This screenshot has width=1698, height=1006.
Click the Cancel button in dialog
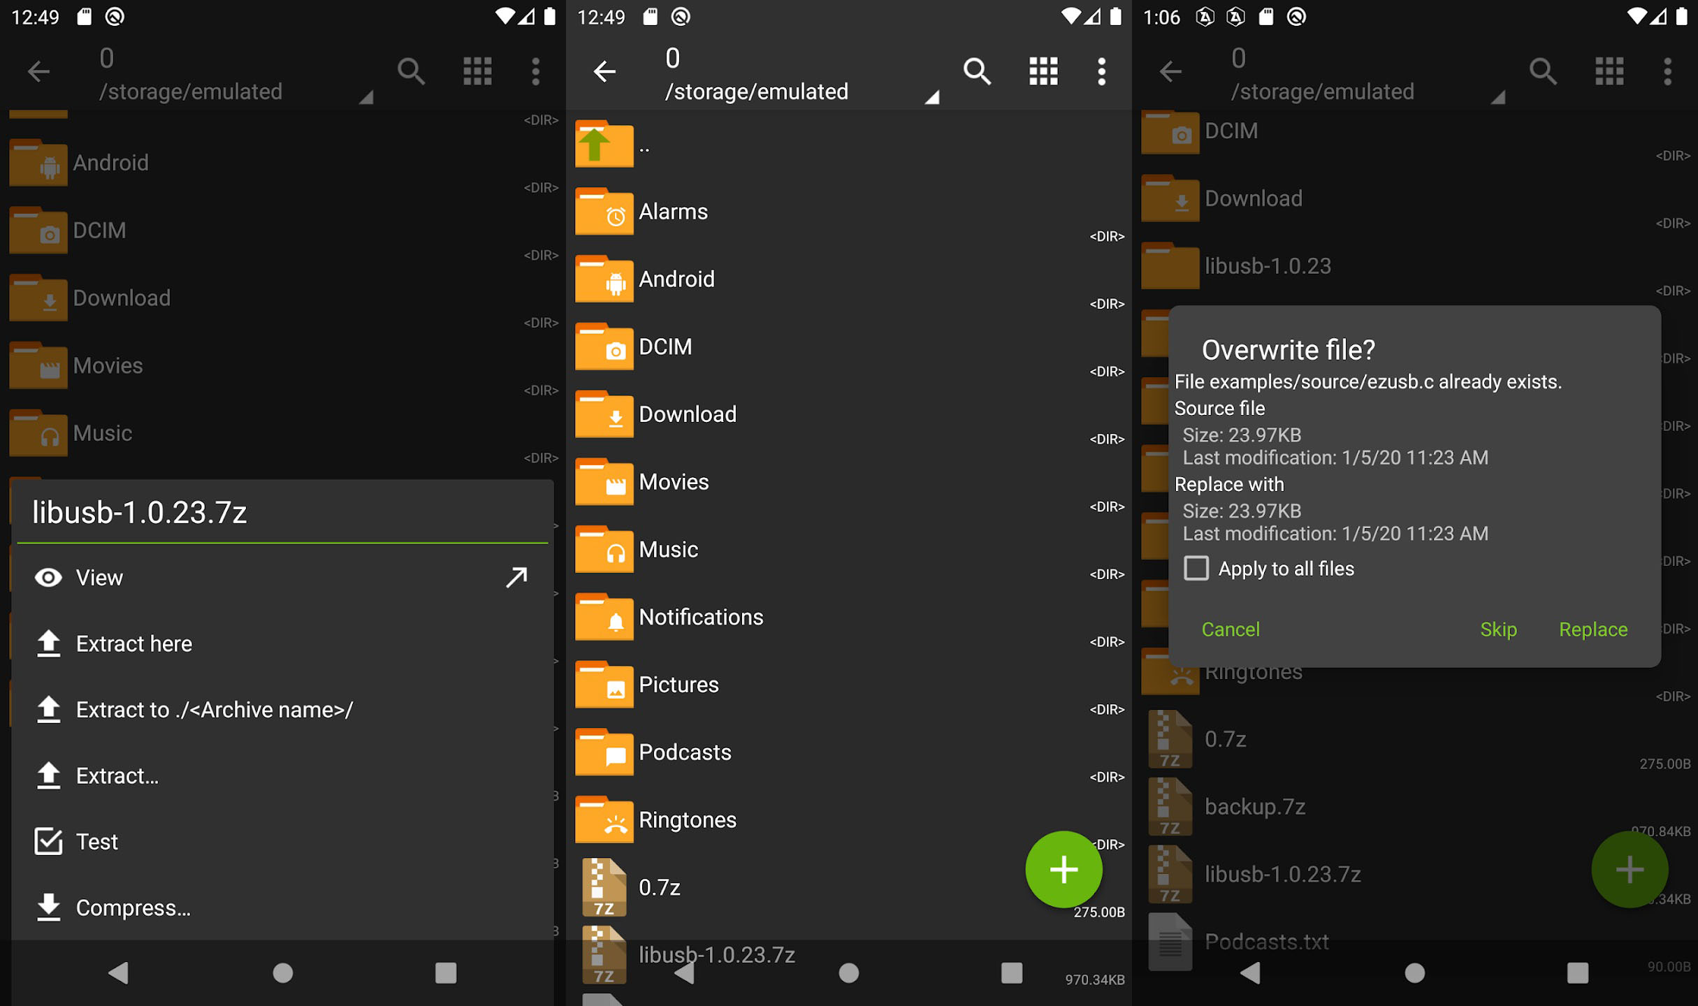point(1230,627)
